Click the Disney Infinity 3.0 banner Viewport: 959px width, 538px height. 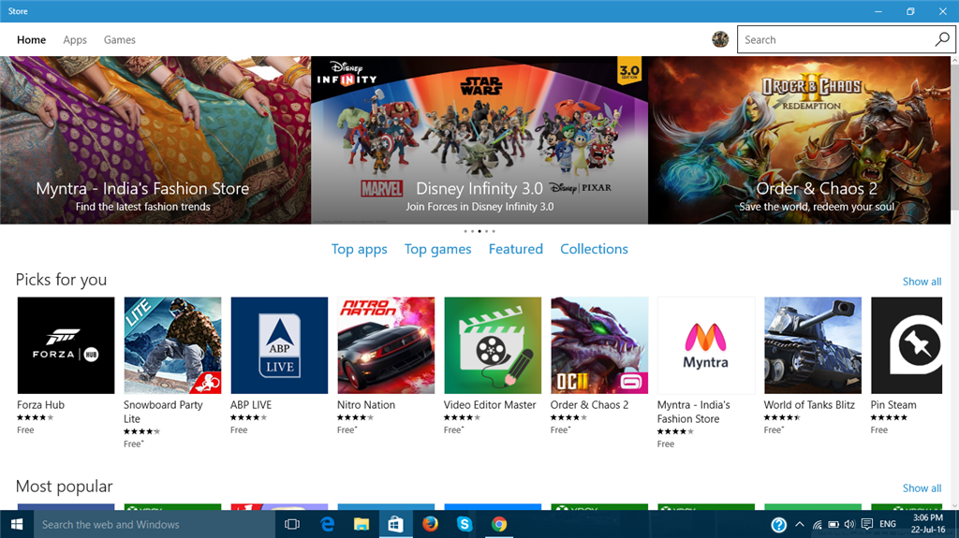click(479, 140)
